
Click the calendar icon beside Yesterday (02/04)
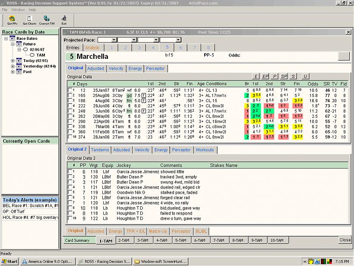(19, 66)
